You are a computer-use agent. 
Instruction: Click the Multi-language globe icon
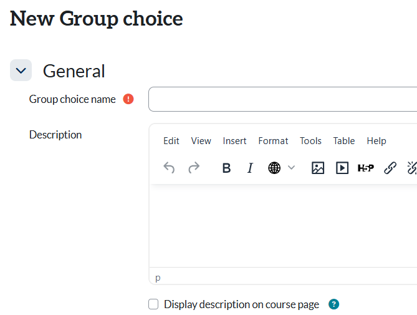click(274, 168)
